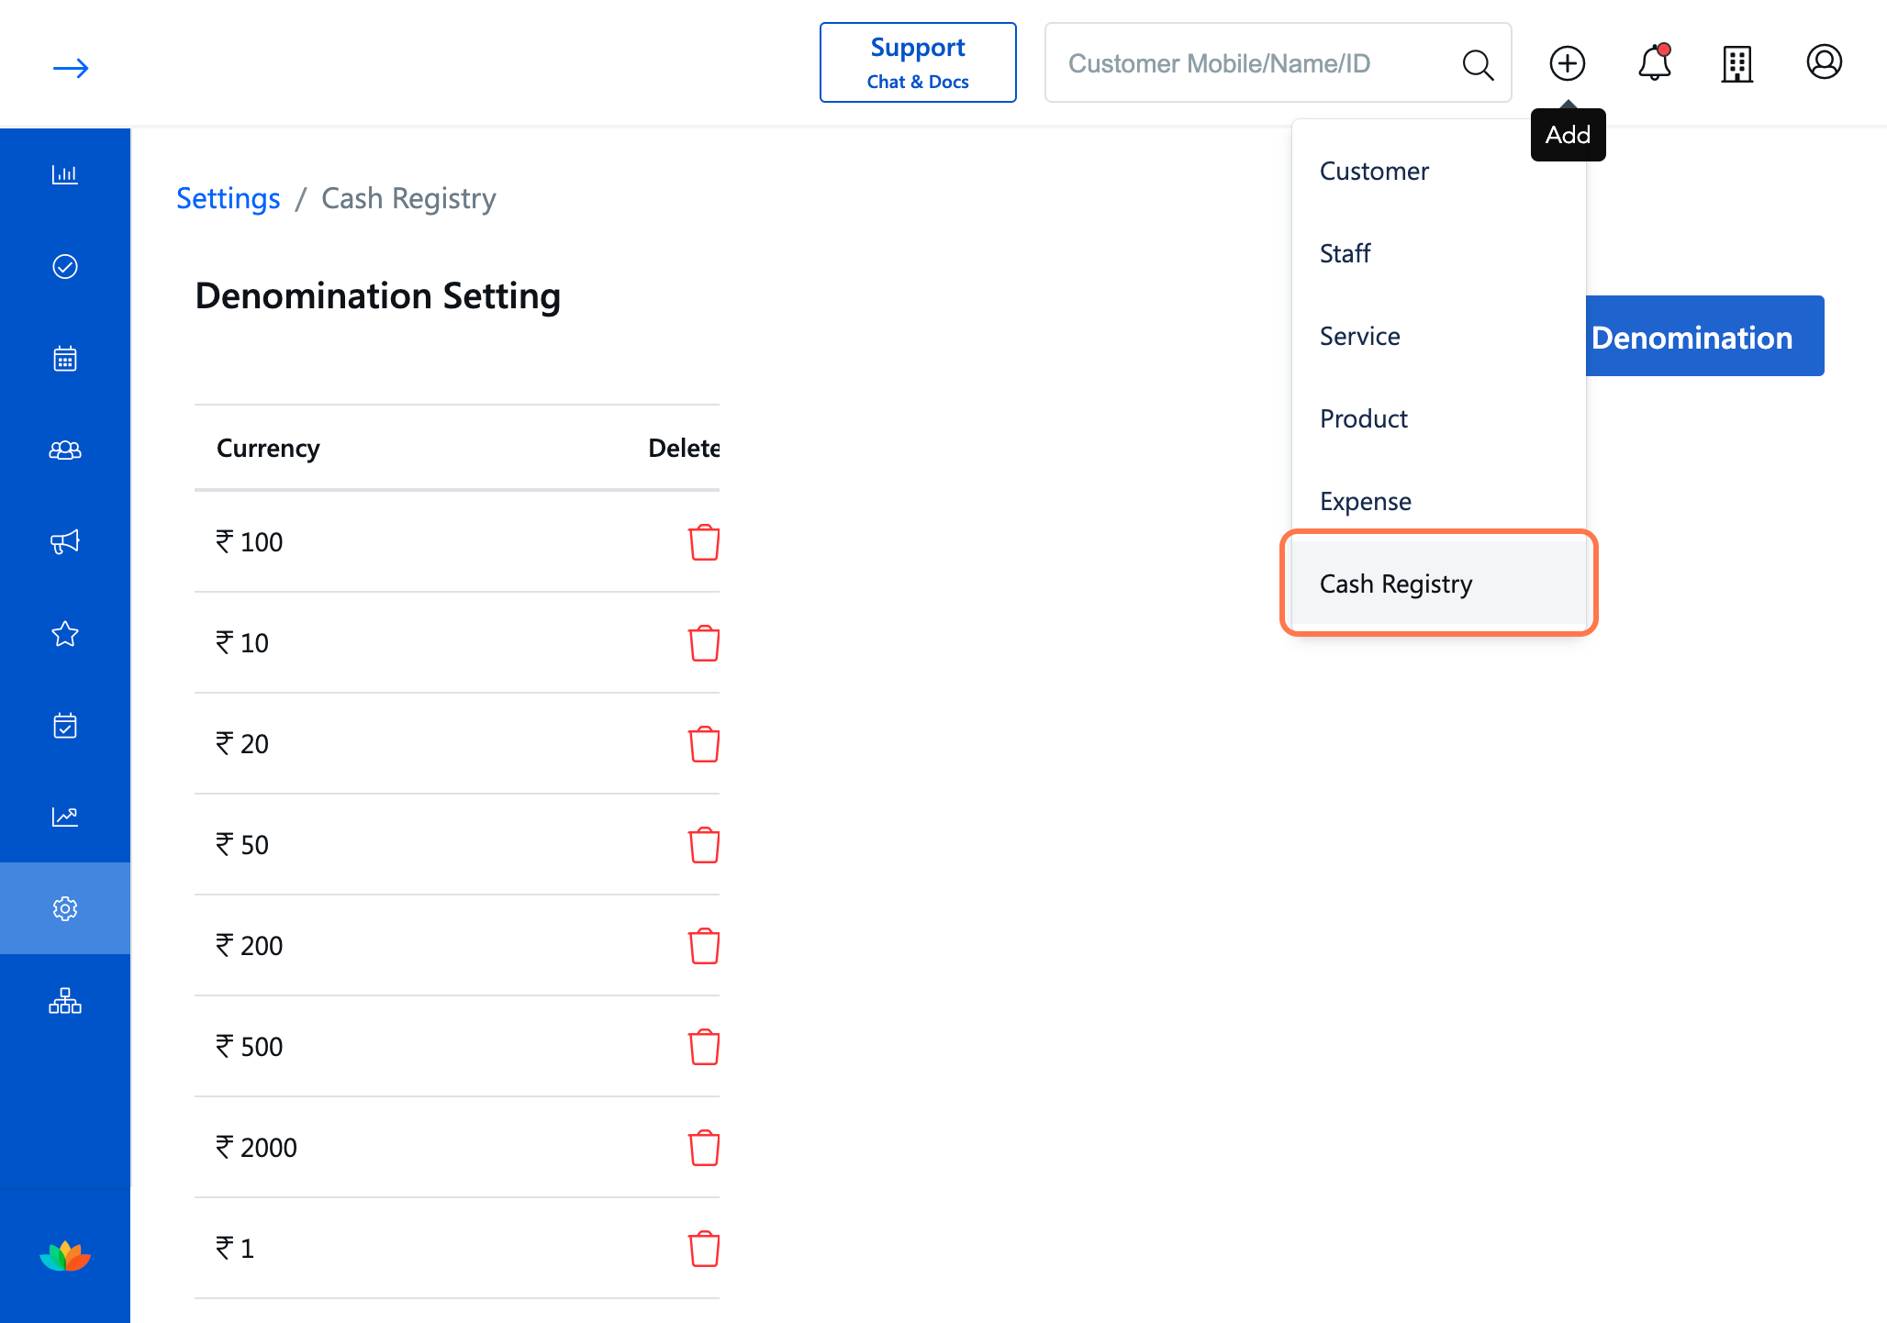The height and width of the screenshot is (1323, 1887).
Task: Delete the ₹ 500 denomination
Action: click(x=704, y=1047)
